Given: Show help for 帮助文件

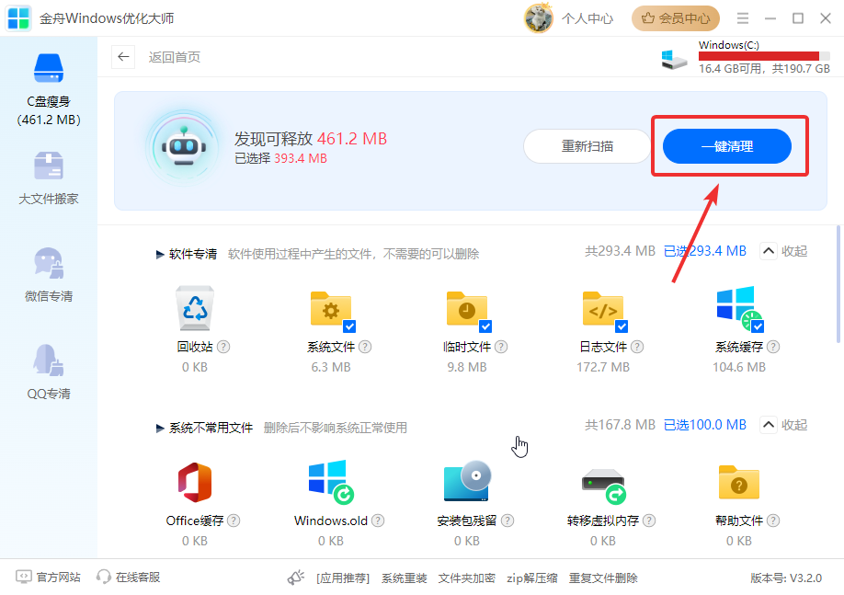Looking at the screenshot, I should point(773,521).
